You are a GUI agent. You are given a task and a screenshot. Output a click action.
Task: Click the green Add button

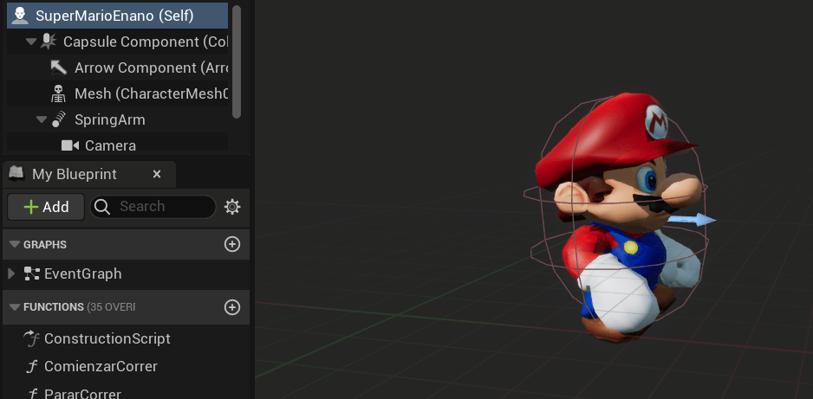tap(46, 207)
